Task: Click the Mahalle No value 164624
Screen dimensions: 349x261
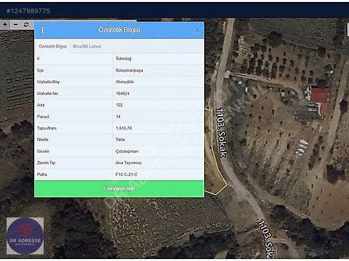Action: click(x=122, y=94)
